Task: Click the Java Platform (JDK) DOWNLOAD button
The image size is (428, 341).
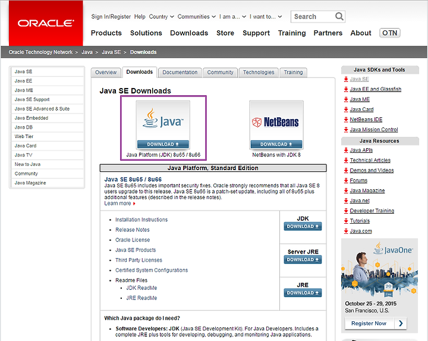Action: click(x=163, y=144)
